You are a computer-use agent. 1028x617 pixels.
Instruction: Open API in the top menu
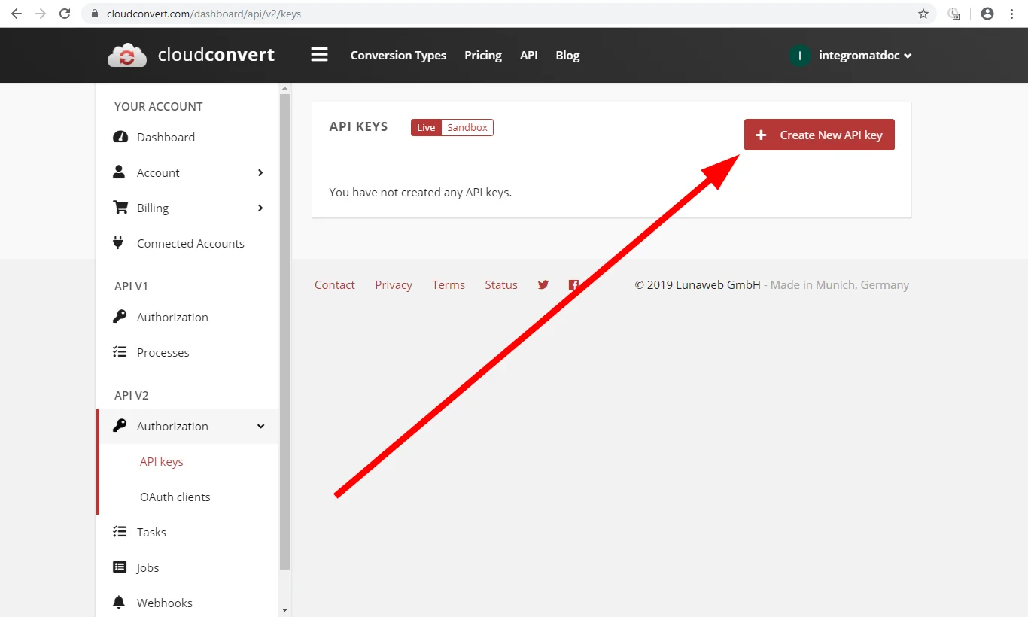(529, 56)
